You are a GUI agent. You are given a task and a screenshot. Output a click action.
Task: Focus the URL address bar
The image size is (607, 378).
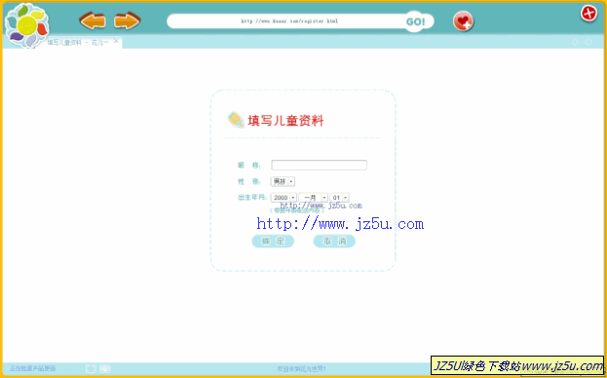click(288, 21)
